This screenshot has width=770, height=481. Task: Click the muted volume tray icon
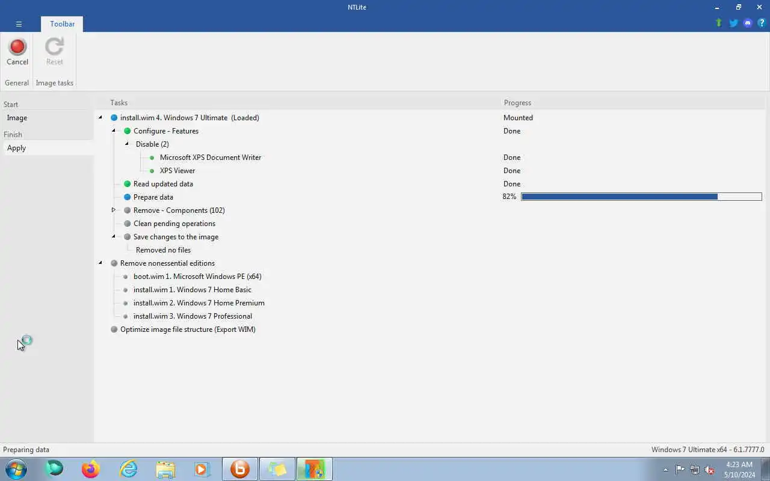[x=710, y=470]
